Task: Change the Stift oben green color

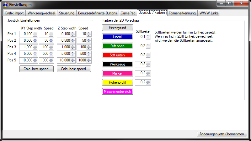Action: pos(117,46)
